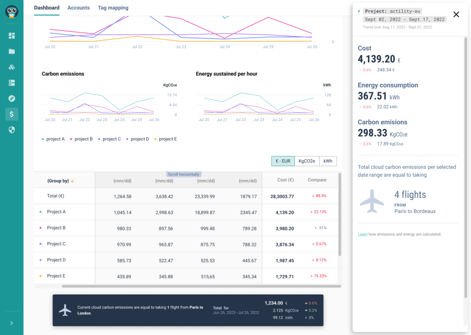Expand the Project B compare arrow

click(x=316, y=228)
